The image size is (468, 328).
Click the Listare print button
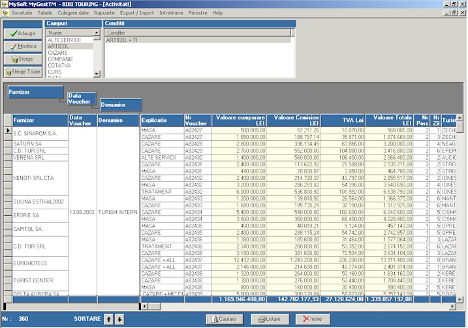(269, 319)
